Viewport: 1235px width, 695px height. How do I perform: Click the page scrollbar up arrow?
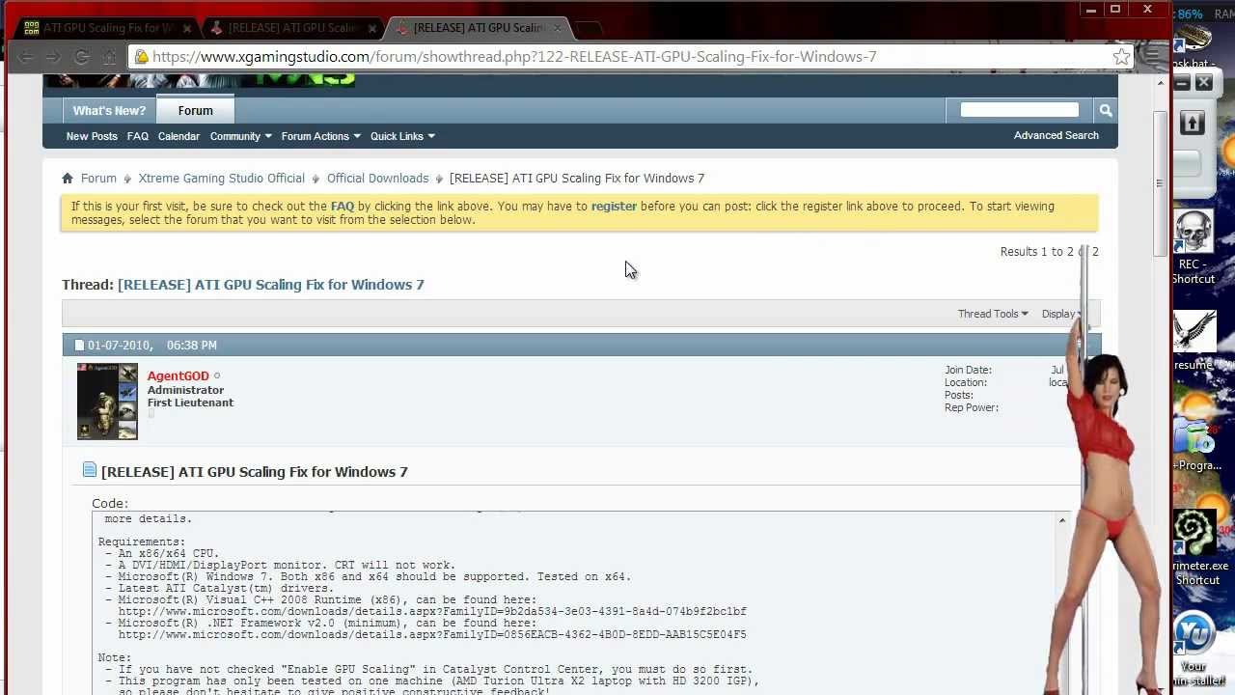pos(1160,86)
